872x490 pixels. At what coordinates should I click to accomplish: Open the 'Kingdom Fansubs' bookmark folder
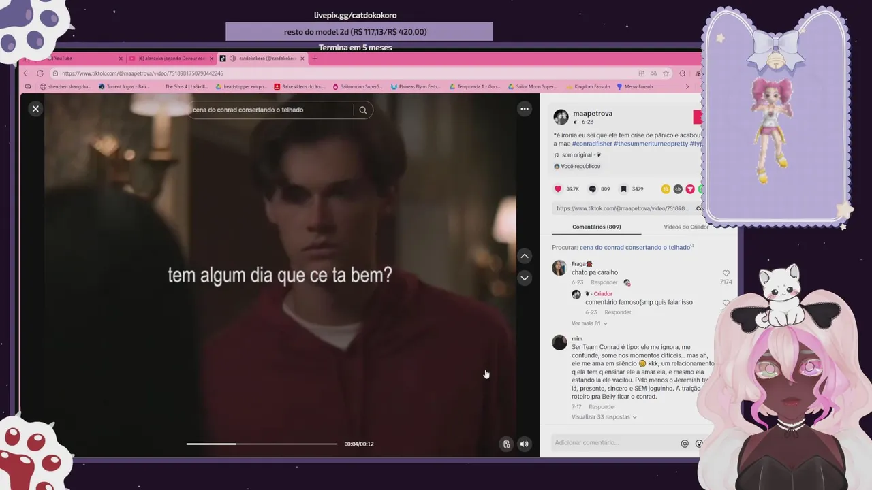[x=587, y=87]
